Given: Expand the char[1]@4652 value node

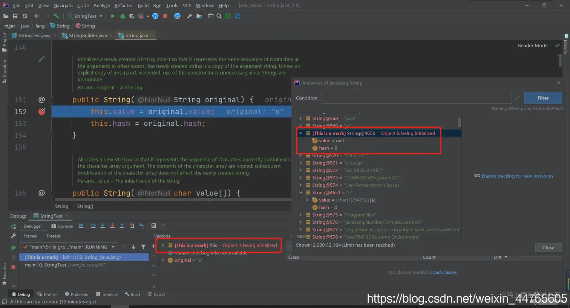Looking at the screenshot, I should pos(307,200).
